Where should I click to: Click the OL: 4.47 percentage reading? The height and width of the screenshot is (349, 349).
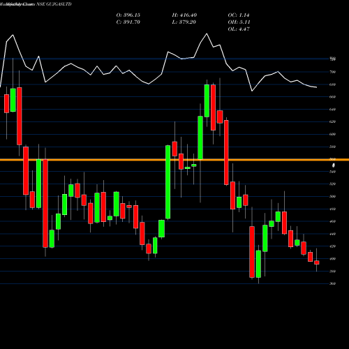tap(239, 29)
